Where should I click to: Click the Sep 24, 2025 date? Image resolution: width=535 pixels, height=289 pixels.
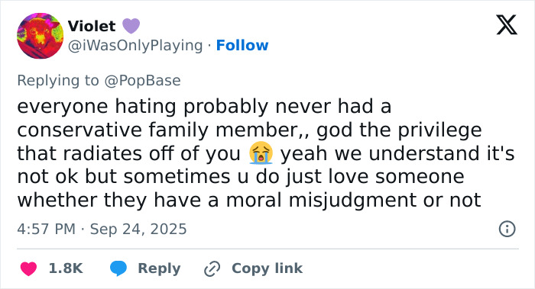(138, 229)
